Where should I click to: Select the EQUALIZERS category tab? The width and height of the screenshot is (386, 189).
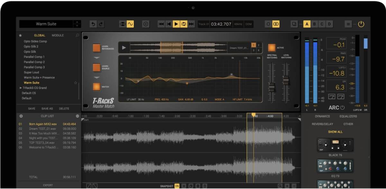(x=348, y=116)
